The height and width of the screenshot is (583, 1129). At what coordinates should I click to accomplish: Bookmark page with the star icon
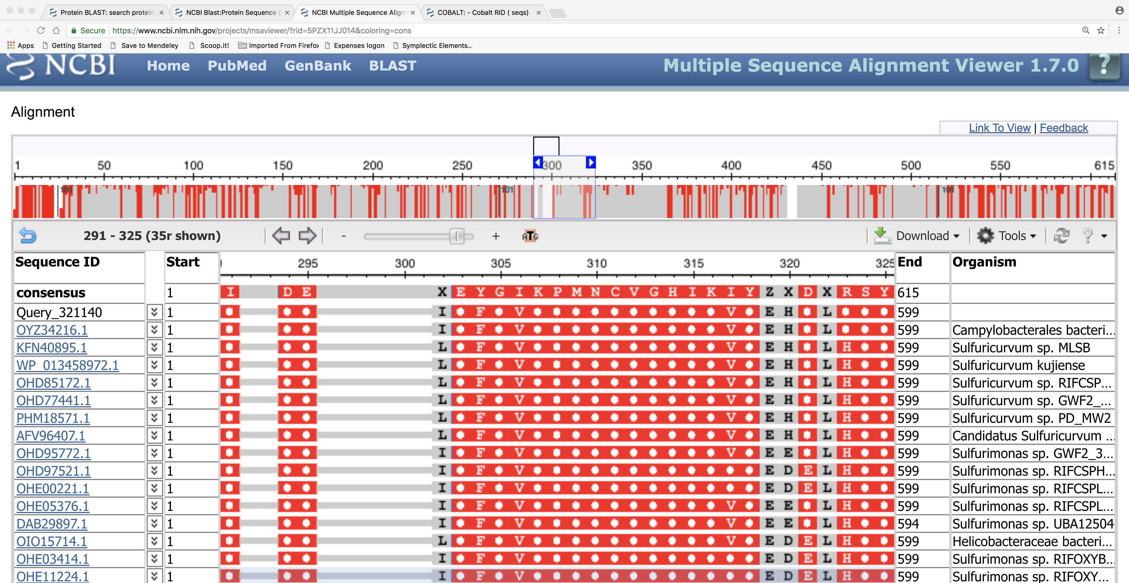tap(1101, 30)
